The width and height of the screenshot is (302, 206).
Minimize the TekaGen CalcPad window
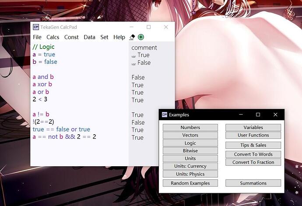coord(131,27)
